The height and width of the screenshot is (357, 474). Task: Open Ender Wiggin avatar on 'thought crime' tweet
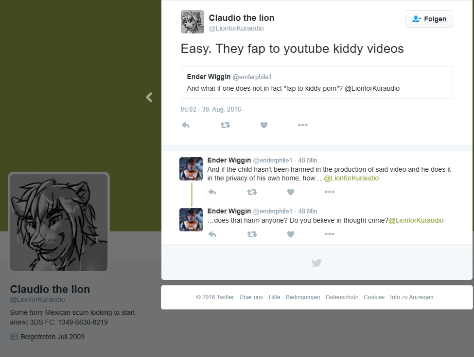(x=191, y=220)
